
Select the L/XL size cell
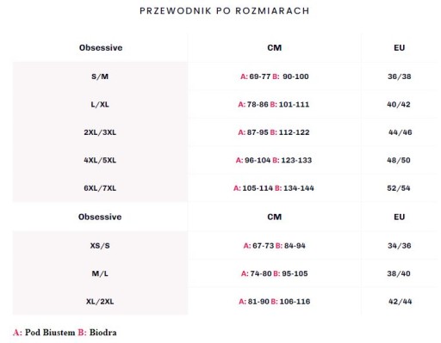[x=100, y=104]
